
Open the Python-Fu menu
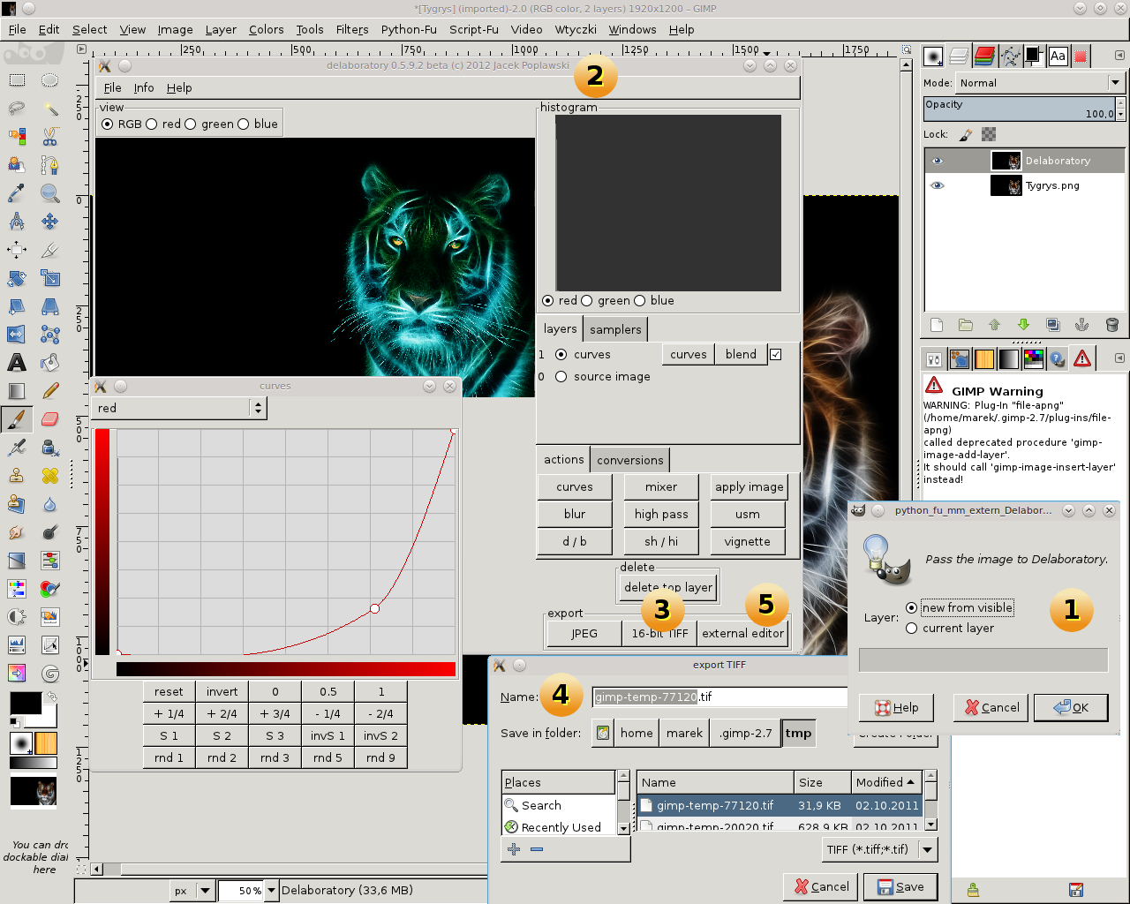click(x=409, y=29)
